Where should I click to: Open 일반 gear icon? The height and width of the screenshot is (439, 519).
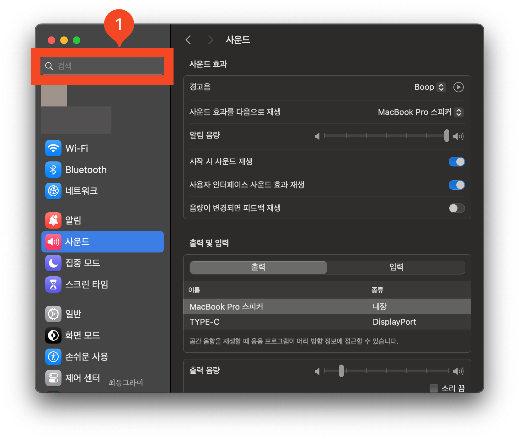53,314
